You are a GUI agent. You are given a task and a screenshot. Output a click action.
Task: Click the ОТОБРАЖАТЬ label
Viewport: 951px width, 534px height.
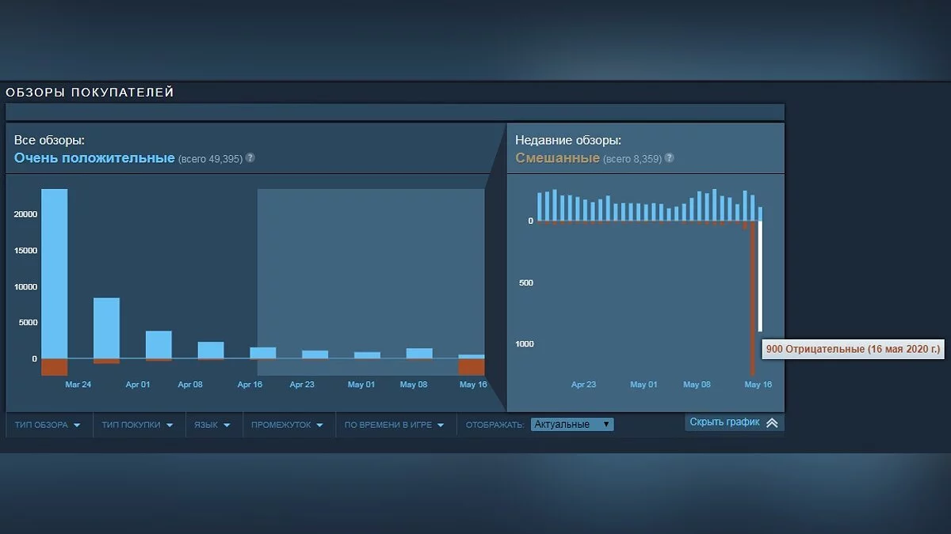(495, 425)
